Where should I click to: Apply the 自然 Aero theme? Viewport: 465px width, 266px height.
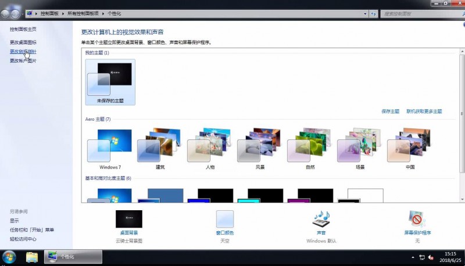[310, 149]
